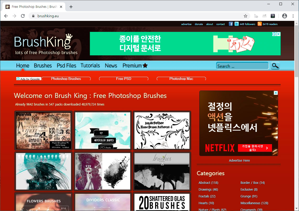Screen dimensions: 299x211
Task: Open the Girls Kpop Pack Brushes thumbnail
Action: click(44, 131)
